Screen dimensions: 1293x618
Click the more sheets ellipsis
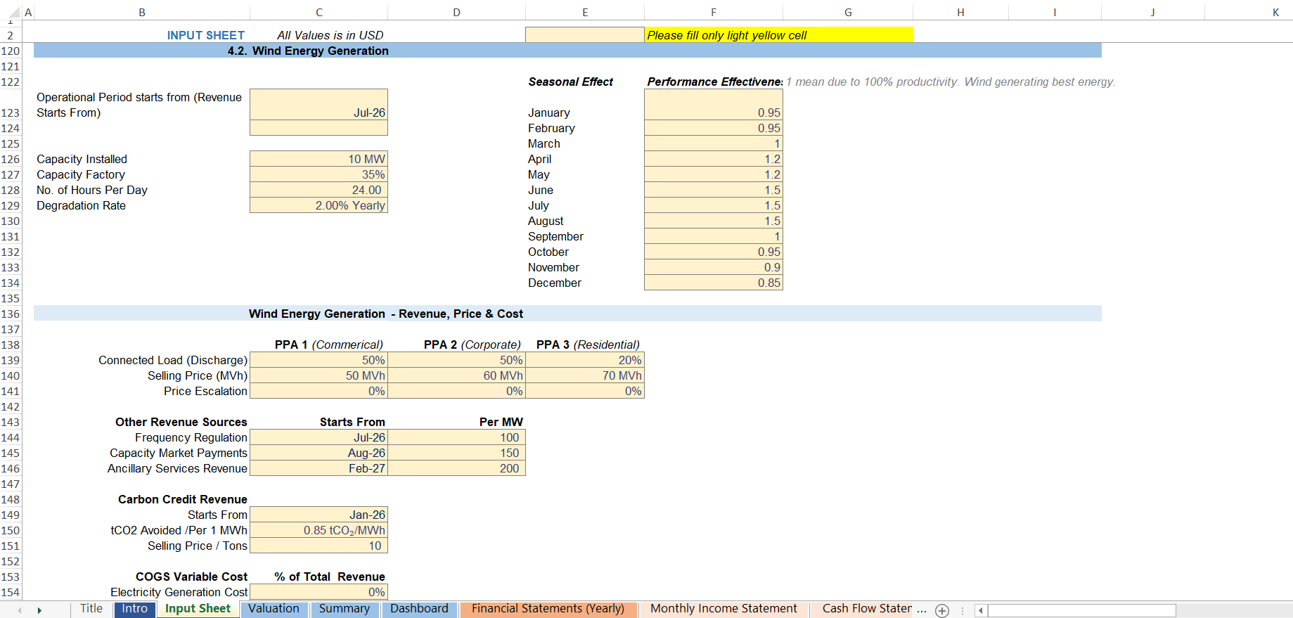921,610
